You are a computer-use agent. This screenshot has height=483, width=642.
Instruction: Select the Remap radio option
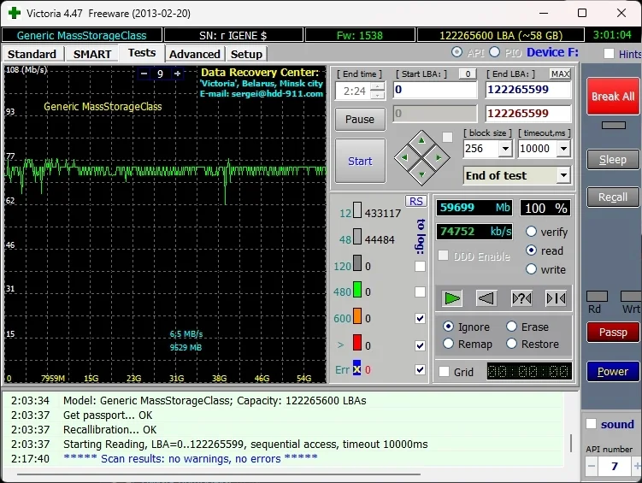point(449,344)
